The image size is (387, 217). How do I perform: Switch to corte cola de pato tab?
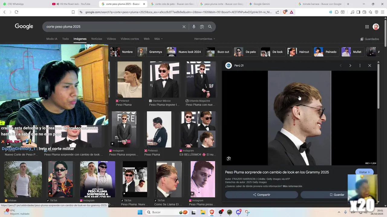(172, 4)
